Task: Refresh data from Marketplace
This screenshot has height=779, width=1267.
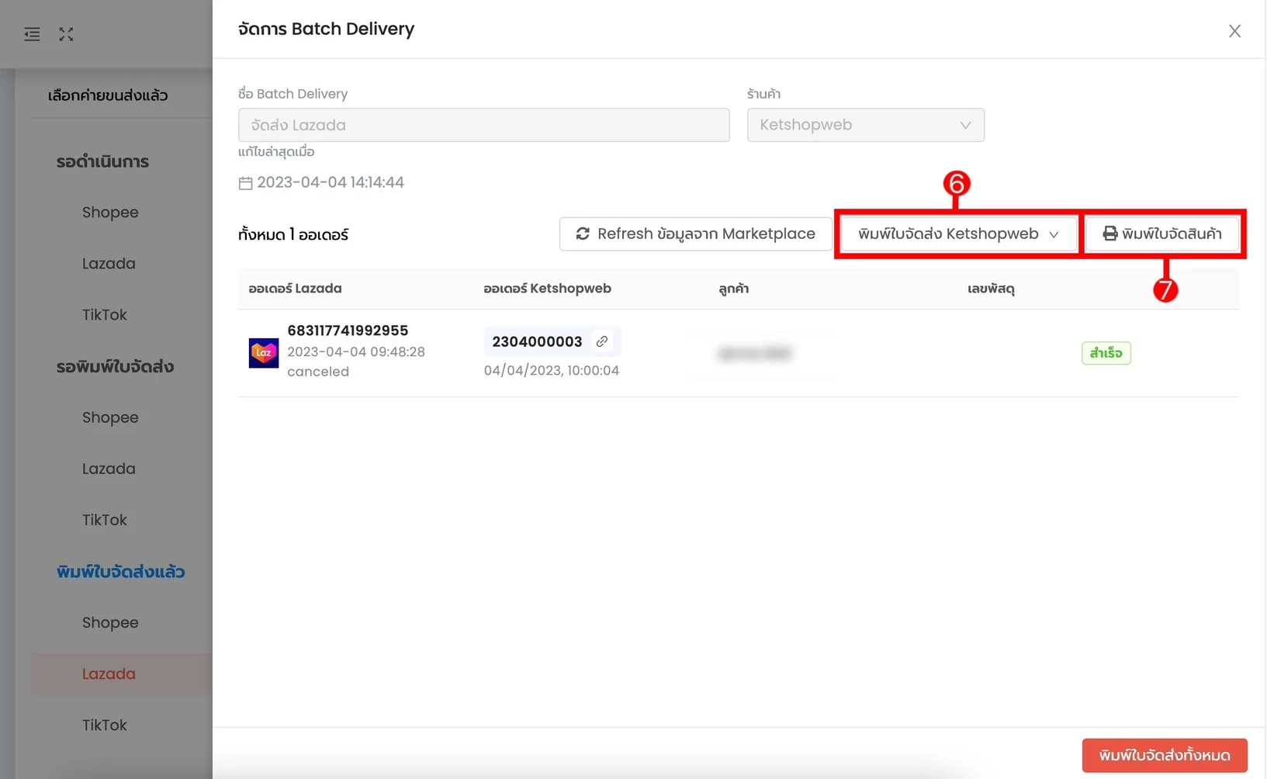Action: [695, 234]
